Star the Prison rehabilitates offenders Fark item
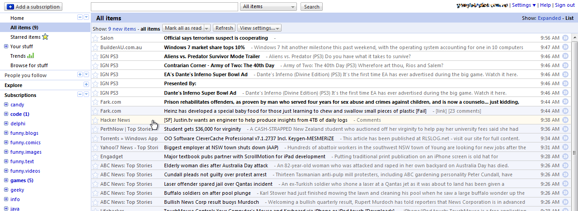Viewport: 578px width, 211px height. [95, 102]
